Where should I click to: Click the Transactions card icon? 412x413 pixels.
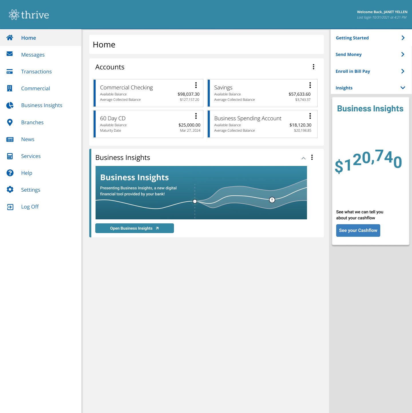pos(10,71)
